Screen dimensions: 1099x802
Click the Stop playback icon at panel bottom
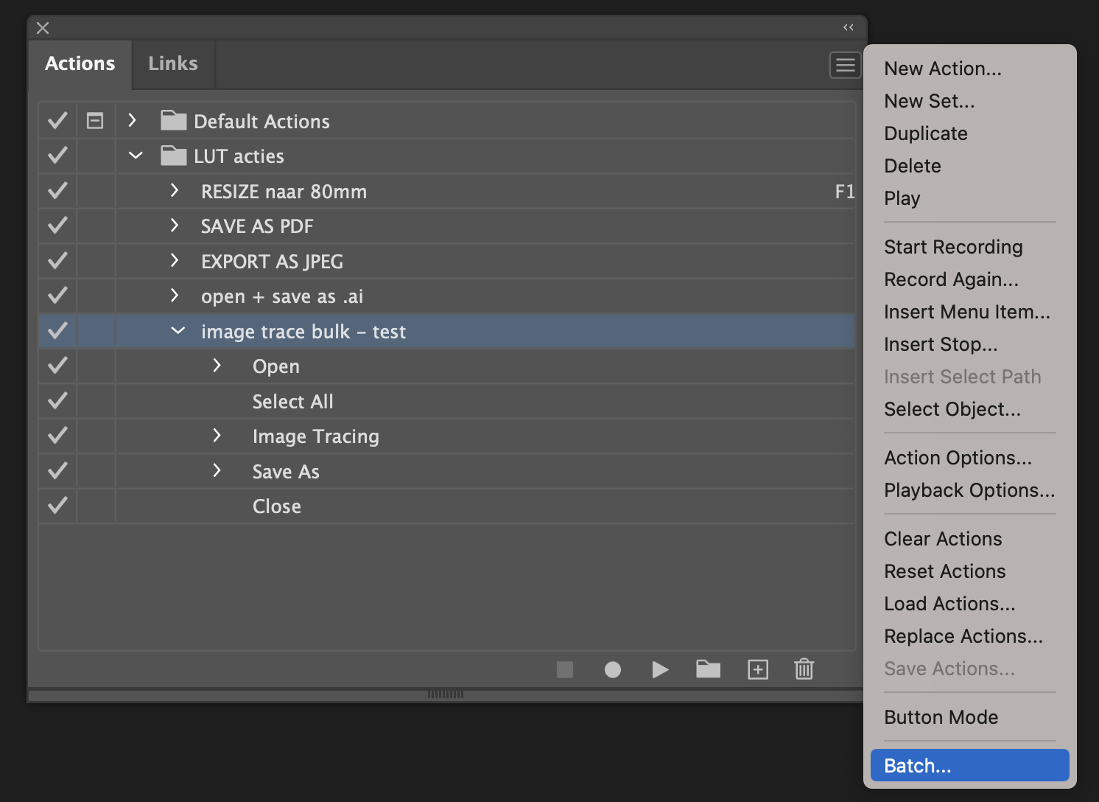pyautogui.click(x=565, y=669)
